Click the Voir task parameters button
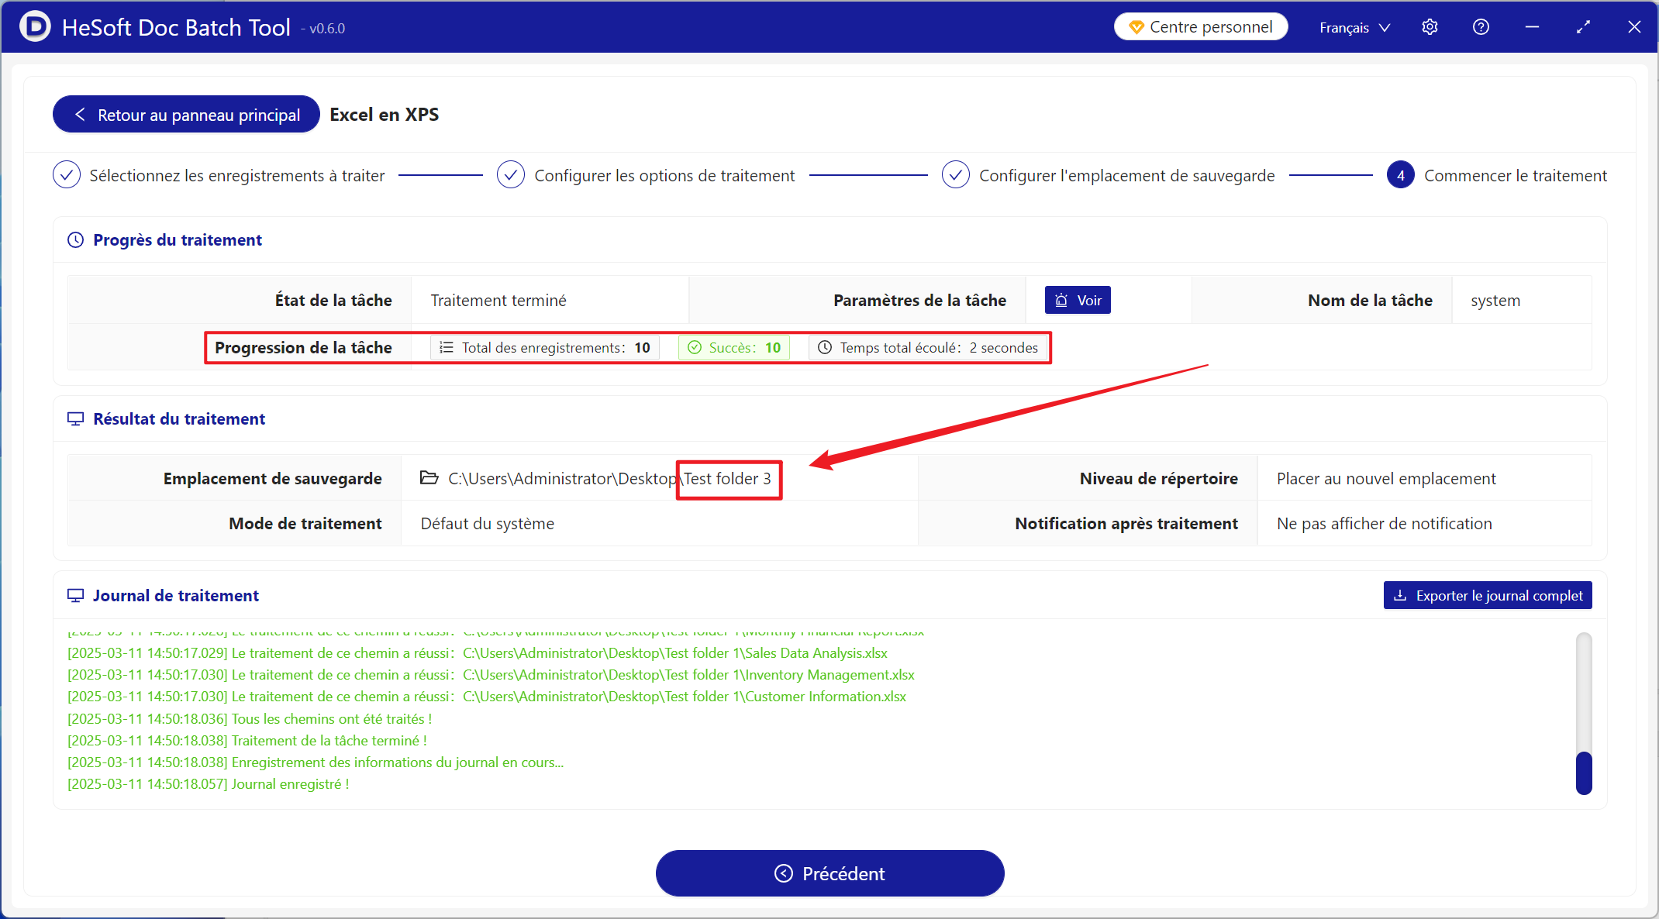 coord(1078,301)
